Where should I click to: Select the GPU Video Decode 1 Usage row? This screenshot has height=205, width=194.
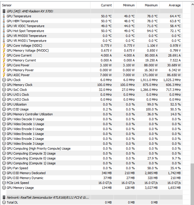coord(91,124)
